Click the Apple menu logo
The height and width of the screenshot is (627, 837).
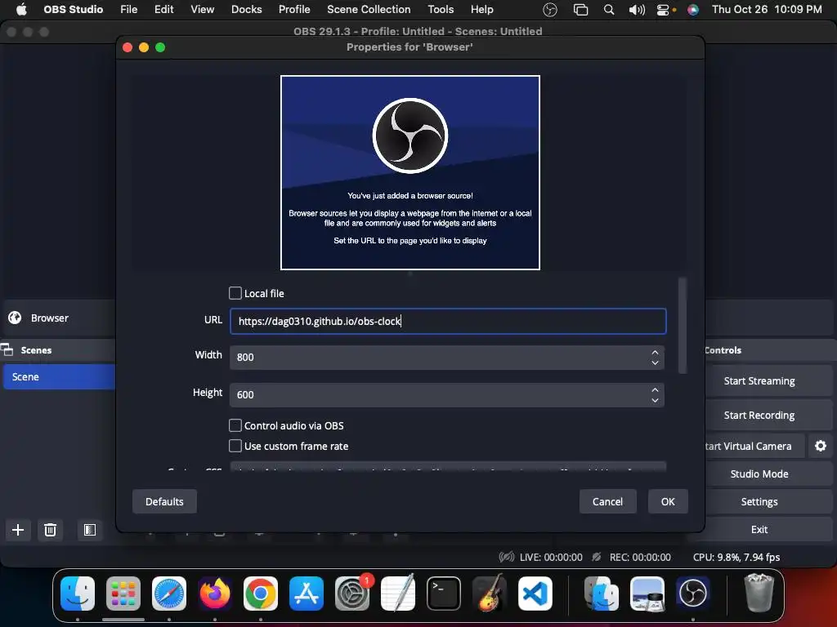pos(21,9)
